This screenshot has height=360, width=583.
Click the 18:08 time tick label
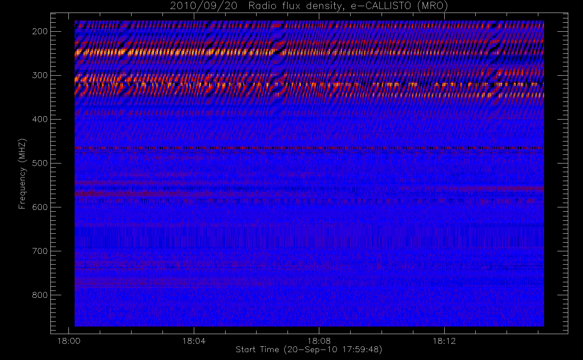319,341
